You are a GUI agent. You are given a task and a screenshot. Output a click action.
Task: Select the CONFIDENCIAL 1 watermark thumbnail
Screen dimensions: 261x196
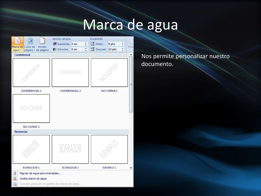click(31, 72)
